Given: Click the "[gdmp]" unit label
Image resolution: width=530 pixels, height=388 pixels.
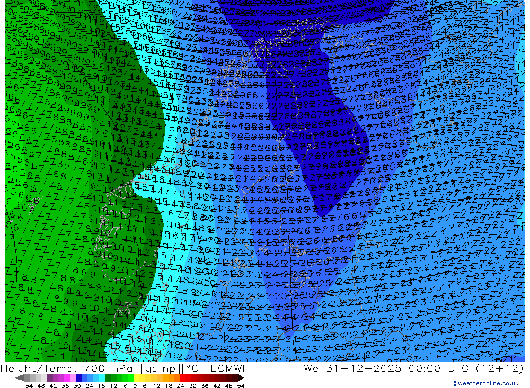Looking at the screenshot, I should point(161,368).
